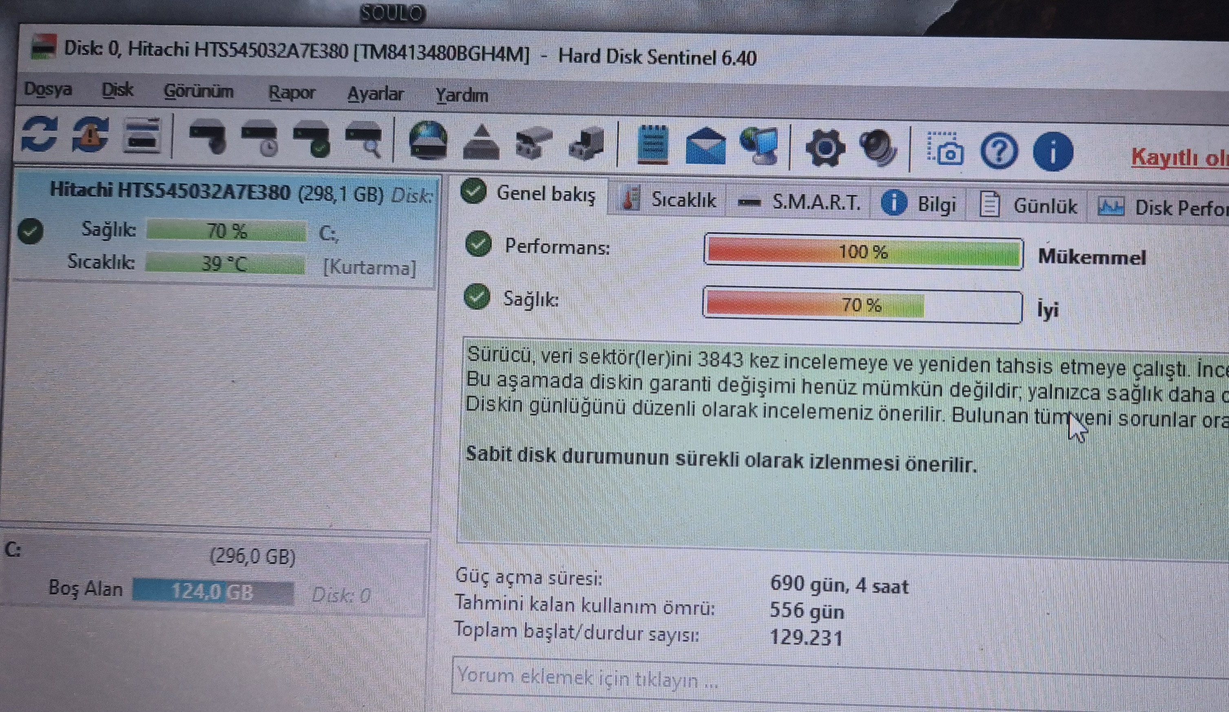Open the blue notepad report icon

[653, 145]
